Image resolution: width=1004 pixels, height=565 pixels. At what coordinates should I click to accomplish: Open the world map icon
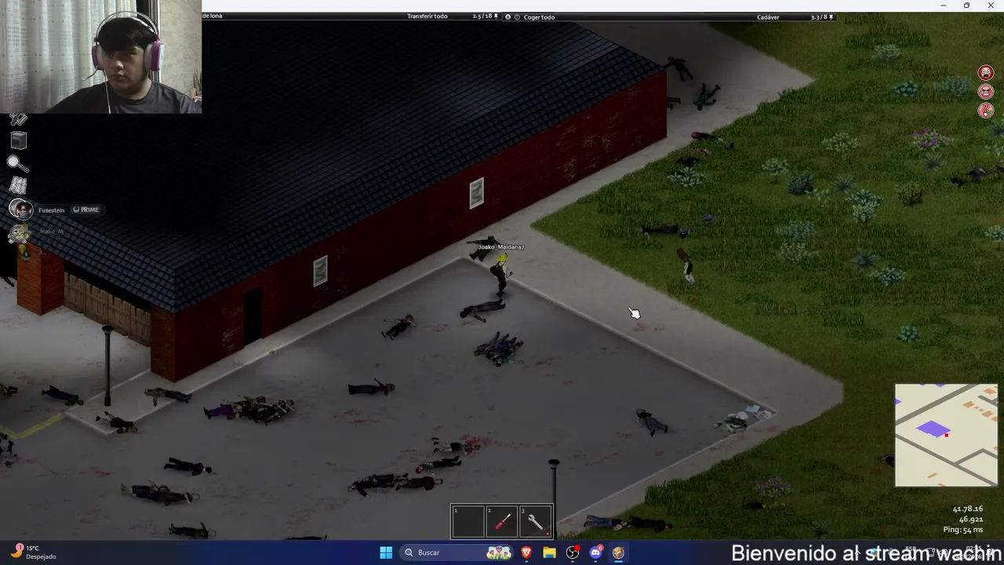[x=19, y=185]
